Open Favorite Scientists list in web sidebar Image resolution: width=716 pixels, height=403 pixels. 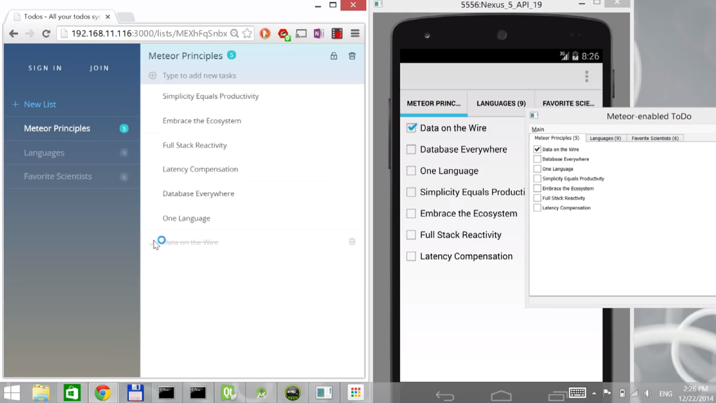[72, 176]
